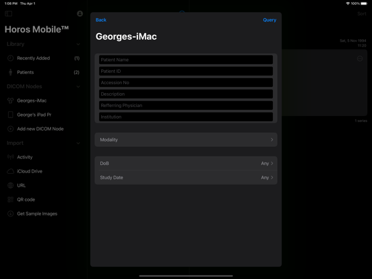Viewport: 372px width, 279px height.
Task: Click the Georges-iMac node icon
Action: point(10,100)
